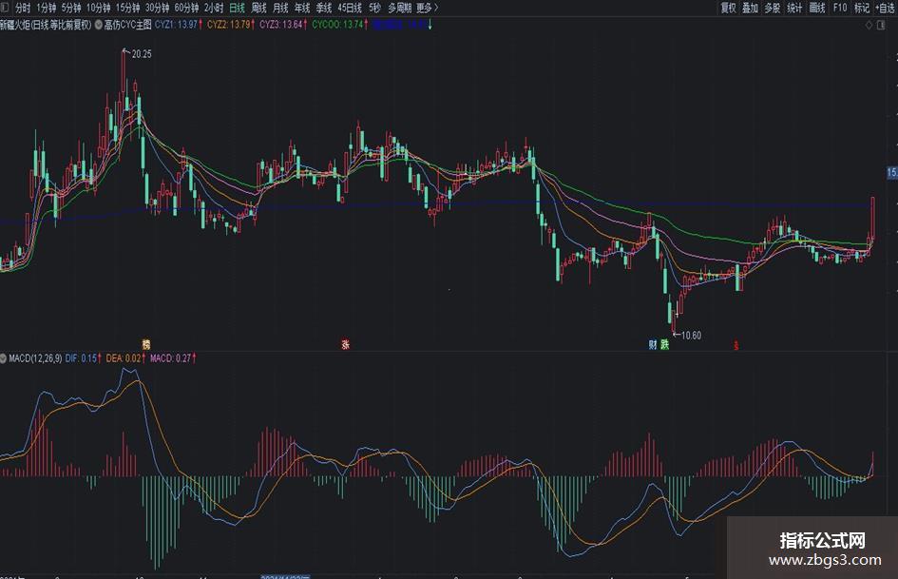Click the 财 event marker icon

point(653,344)
